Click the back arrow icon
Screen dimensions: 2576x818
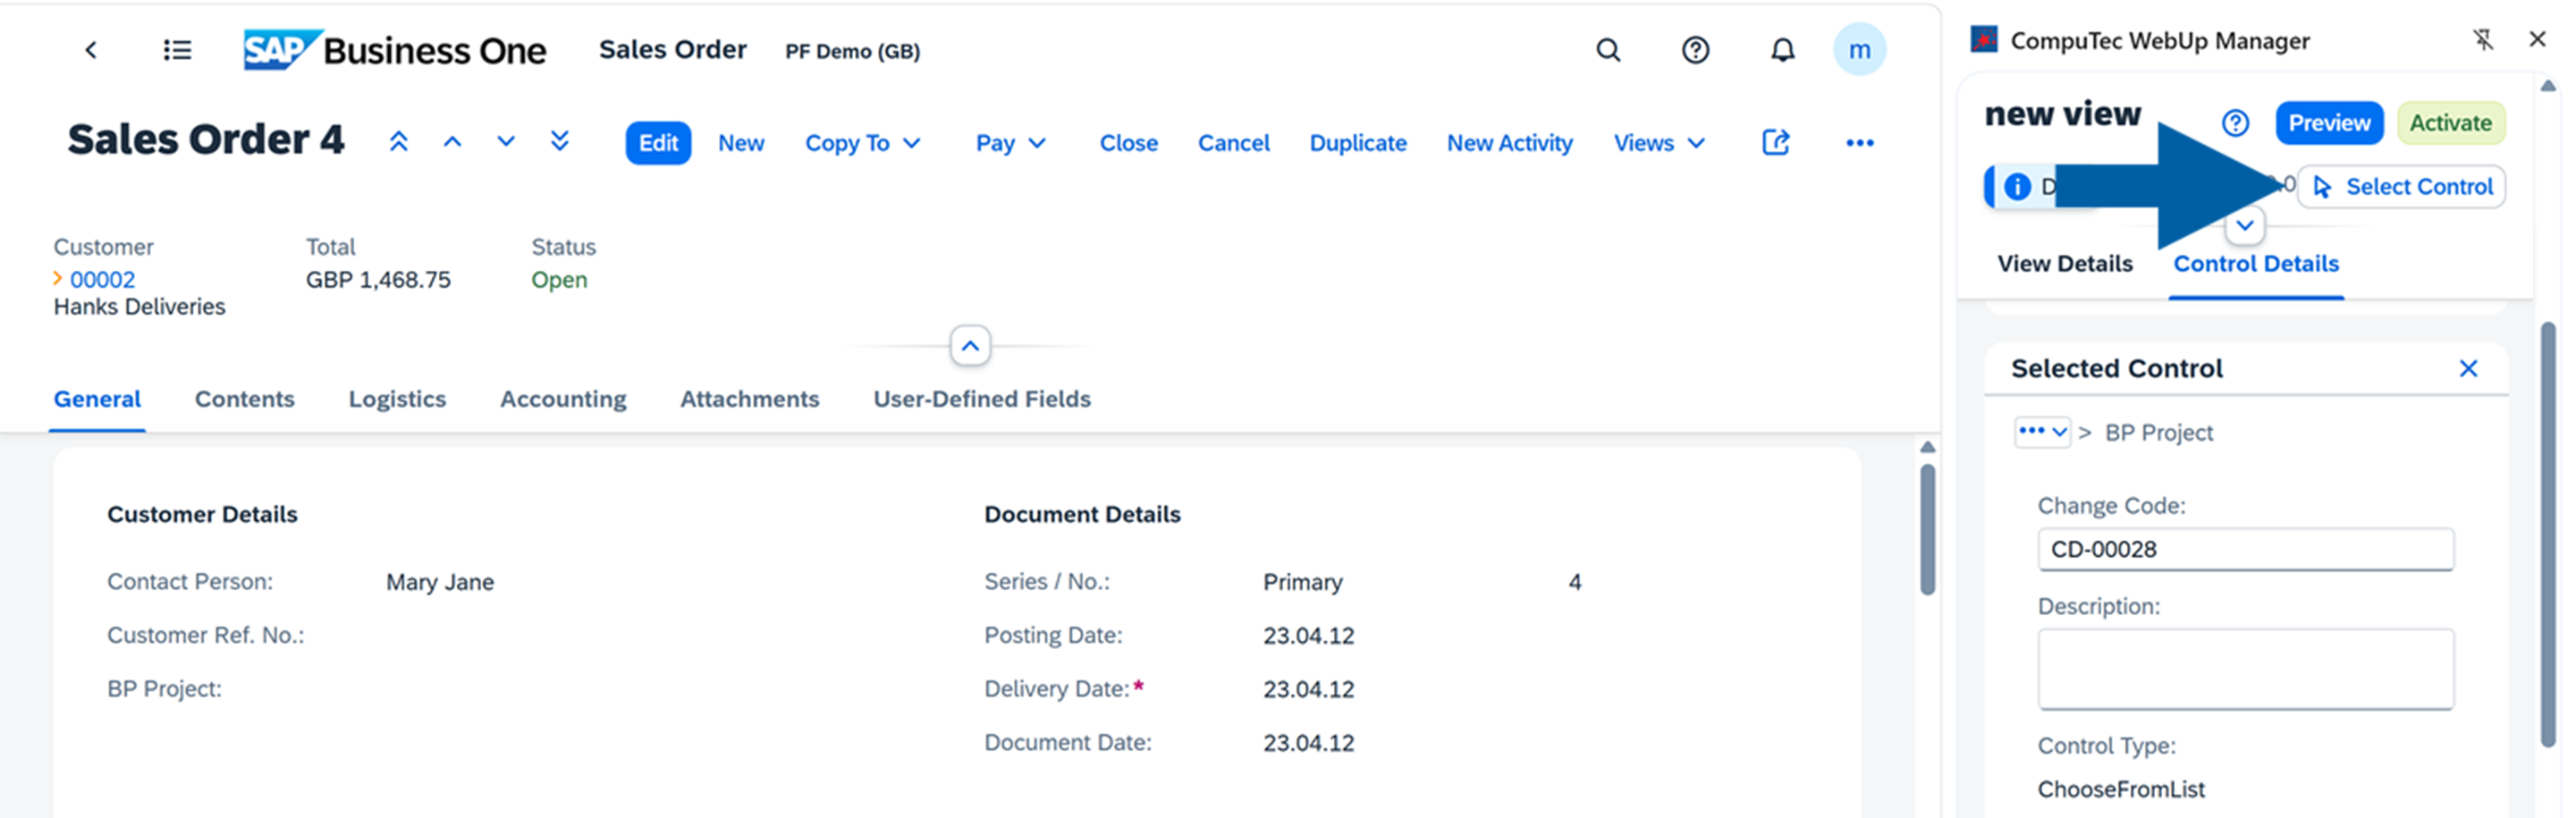(91, 50)
